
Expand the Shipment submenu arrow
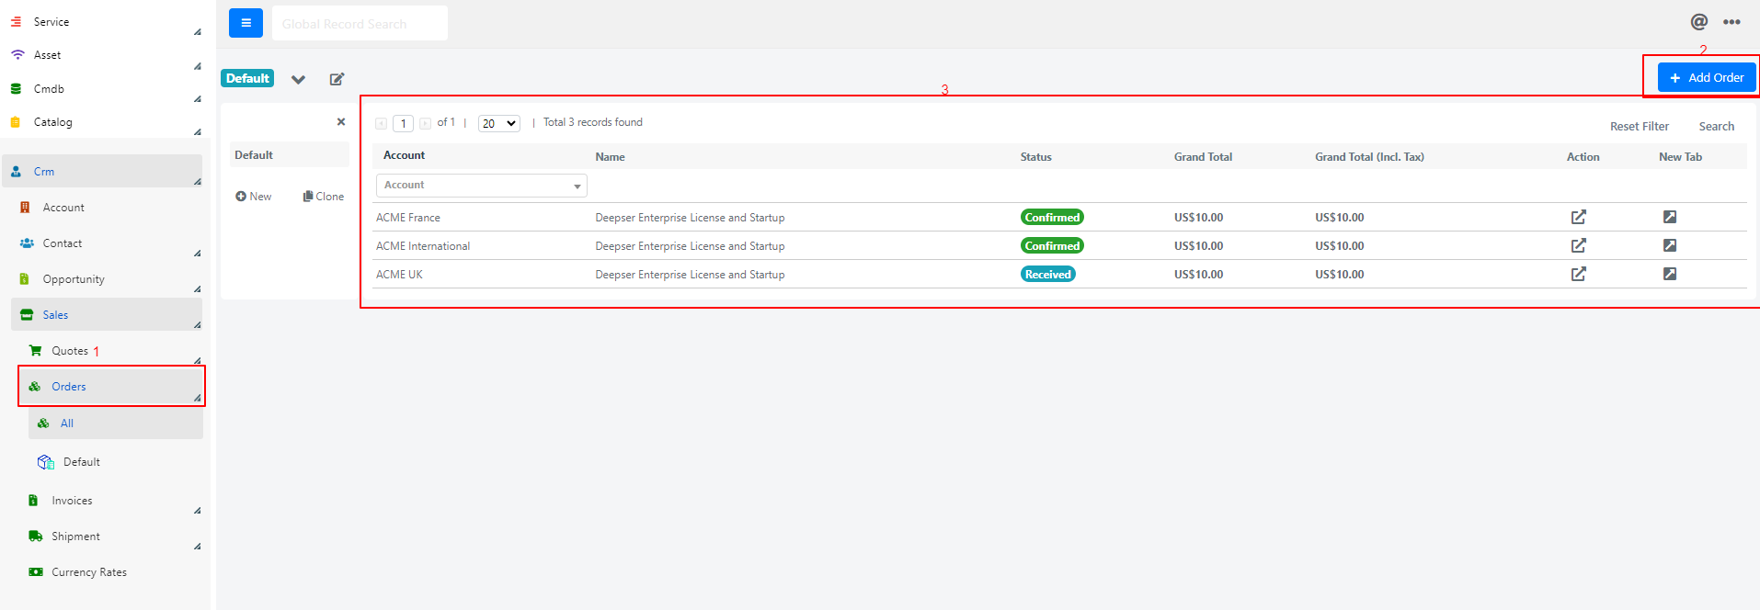pos(197,547)
